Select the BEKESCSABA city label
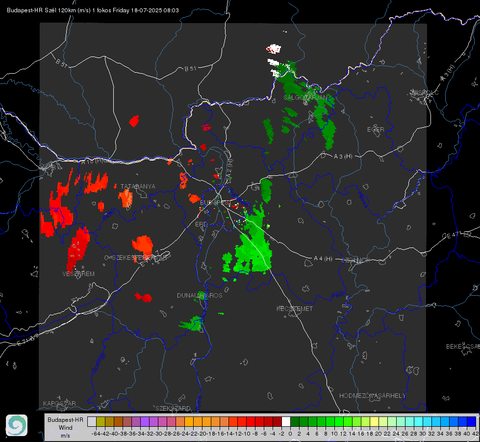Screen dimensions: 480x442 (x=463, y=346)
